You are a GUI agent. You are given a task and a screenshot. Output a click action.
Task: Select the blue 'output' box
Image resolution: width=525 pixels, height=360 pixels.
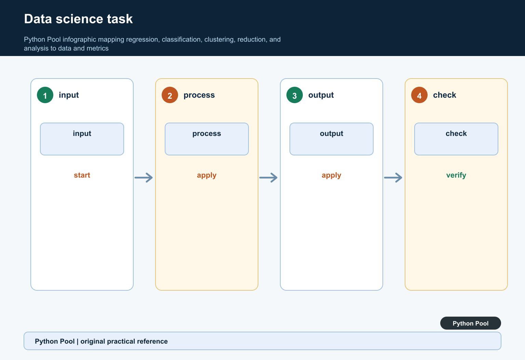pos(332,139)
